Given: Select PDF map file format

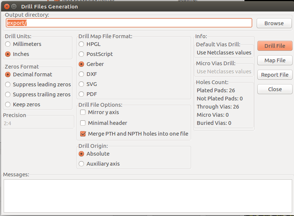Looking at the screenshot, I should pyautogui.click(x=81, y=94).
